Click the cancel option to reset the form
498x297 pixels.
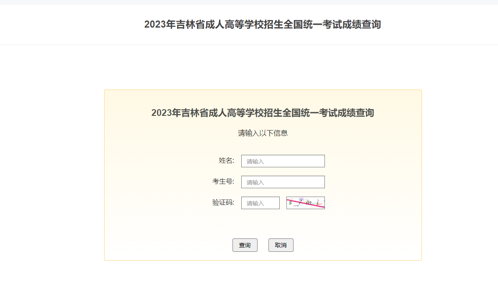(281, 245)
